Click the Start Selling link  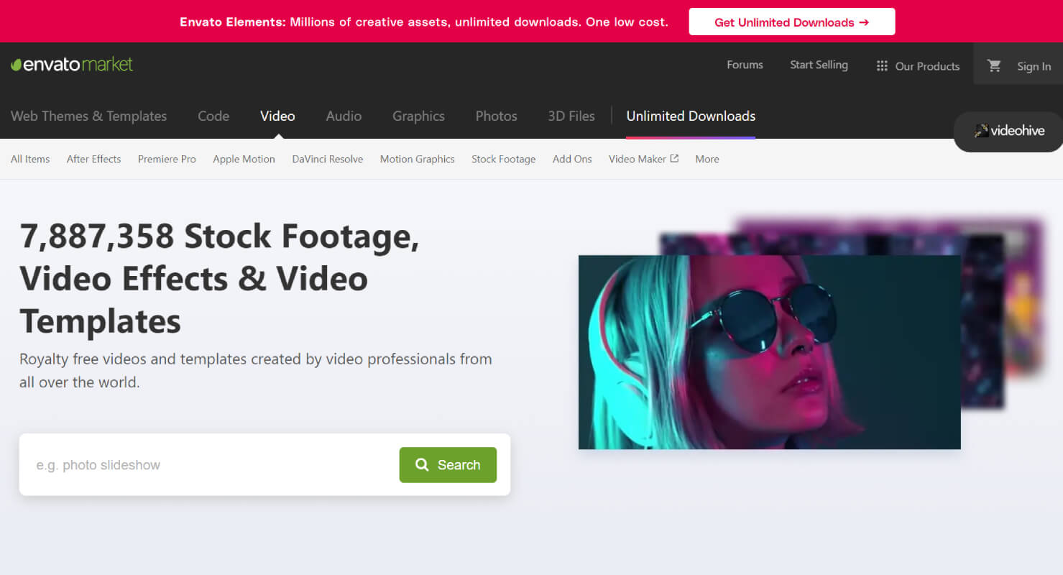tap(819, 65)
